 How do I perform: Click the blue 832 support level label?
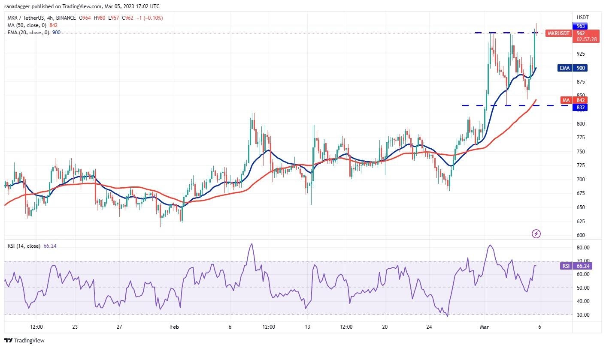tap(580, 108)
